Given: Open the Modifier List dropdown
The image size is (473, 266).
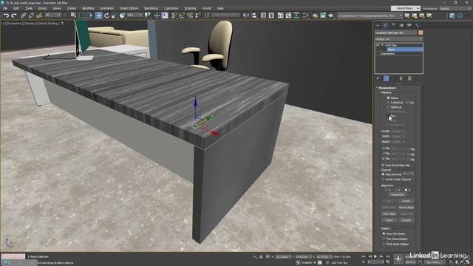Looking at the screenshot, I should coord(398,39).
